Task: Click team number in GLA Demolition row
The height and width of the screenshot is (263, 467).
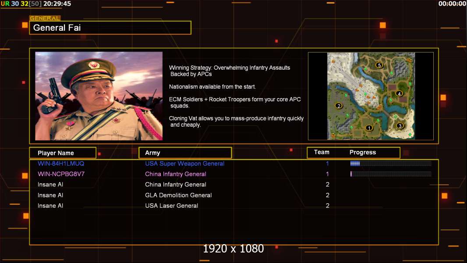Action: (327, 195)
